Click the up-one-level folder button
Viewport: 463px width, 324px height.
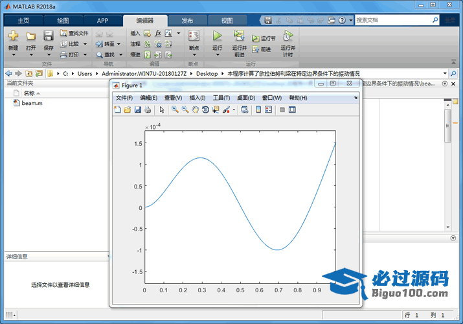[28, 73]
